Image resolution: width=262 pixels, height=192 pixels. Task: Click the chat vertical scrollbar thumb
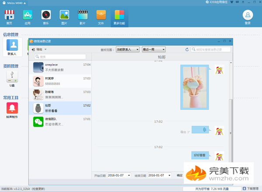point(231,131)
